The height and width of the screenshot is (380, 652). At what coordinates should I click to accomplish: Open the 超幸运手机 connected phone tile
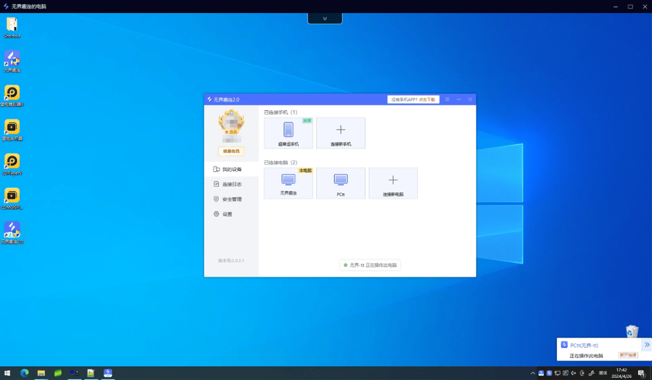pos(289,133)
